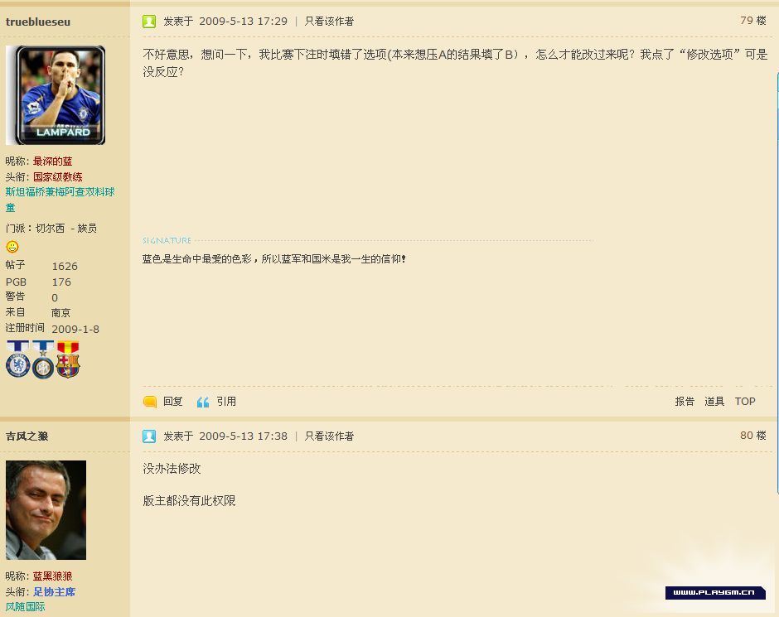Click 吉风之狼's avatar photo
Viewport: 779px width, 617px height.
(x=46, y=510)
